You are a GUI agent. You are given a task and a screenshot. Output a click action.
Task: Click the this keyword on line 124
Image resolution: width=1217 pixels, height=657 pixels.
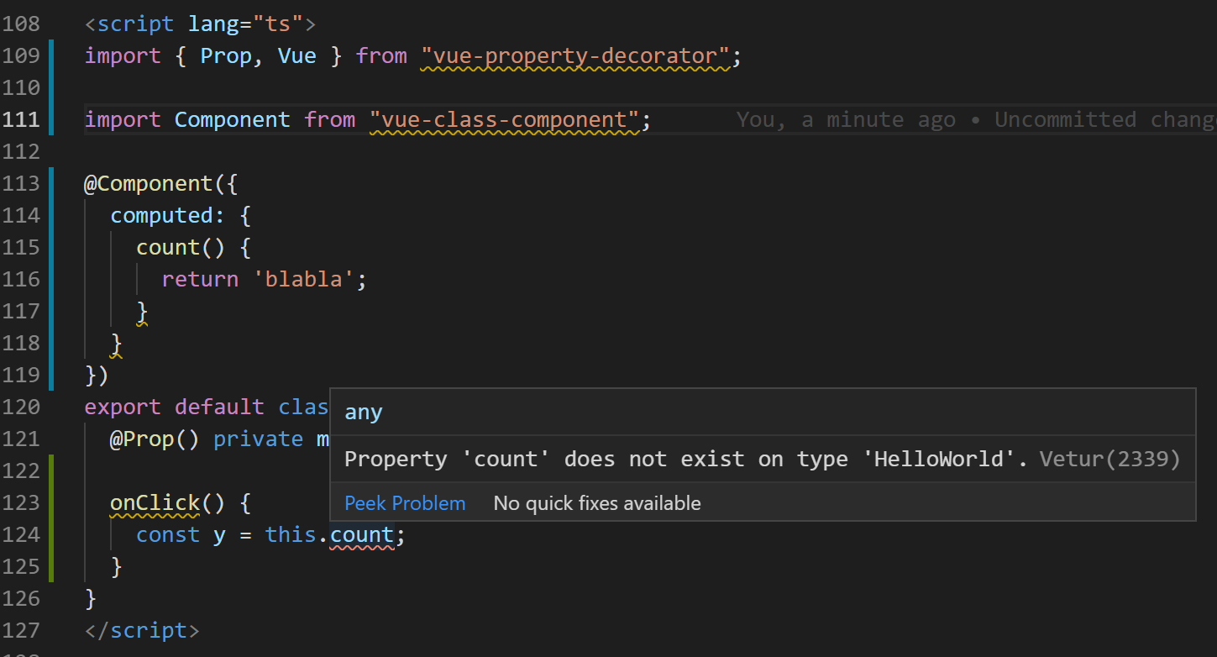pyautogui.click(x=290, y=534)
